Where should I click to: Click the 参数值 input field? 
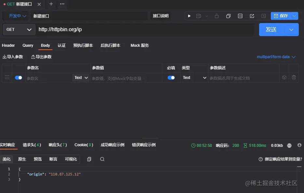pyautogui.click(x=126, y=78)
